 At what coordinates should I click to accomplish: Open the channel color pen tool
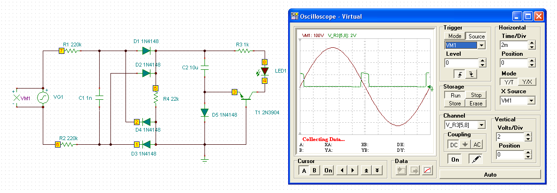tap(475, 159)
